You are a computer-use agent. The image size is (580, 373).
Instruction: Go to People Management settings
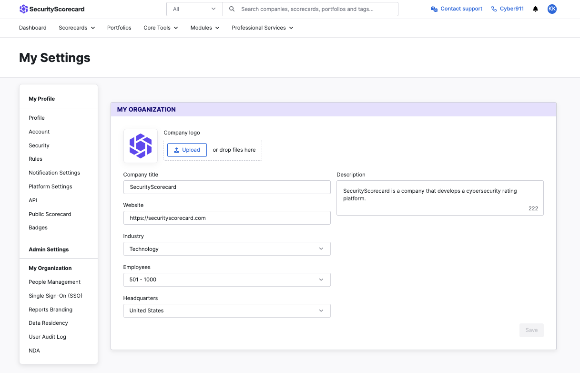[x=55, y=282]
